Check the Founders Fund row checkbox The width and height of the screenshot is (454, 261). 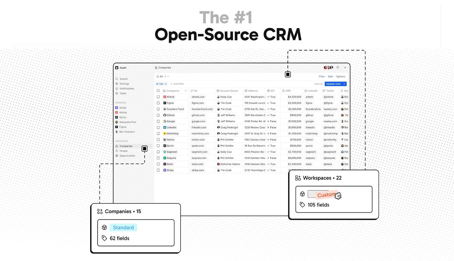pyautogui.click(x=158, y=109)
